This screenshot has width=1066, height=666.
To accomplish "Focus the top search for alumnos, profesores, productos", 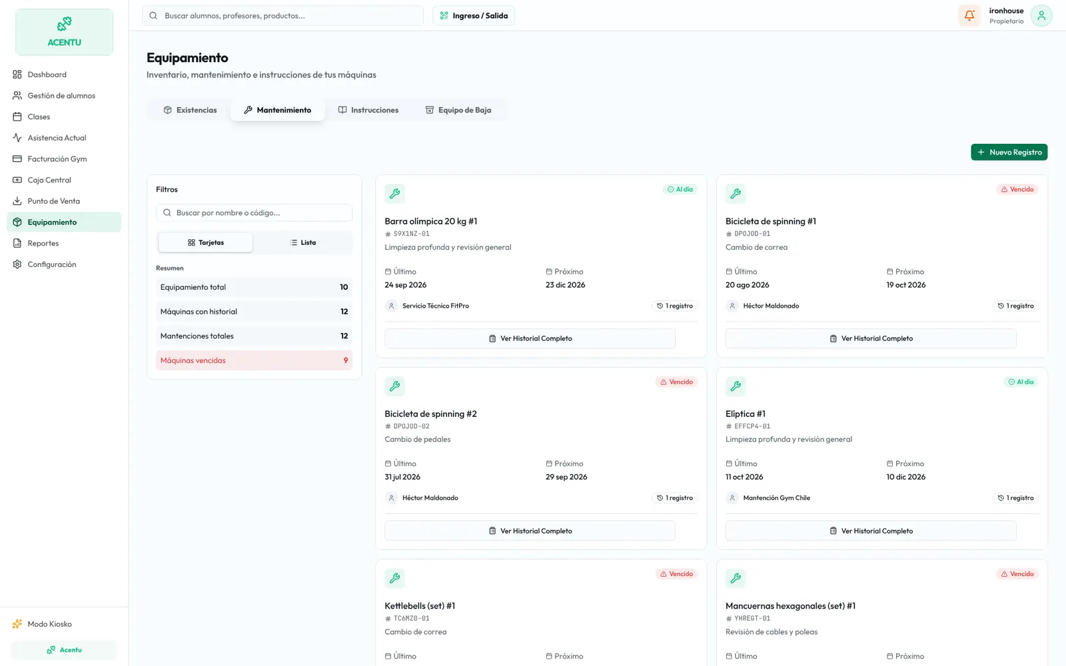I will point(282,16).
